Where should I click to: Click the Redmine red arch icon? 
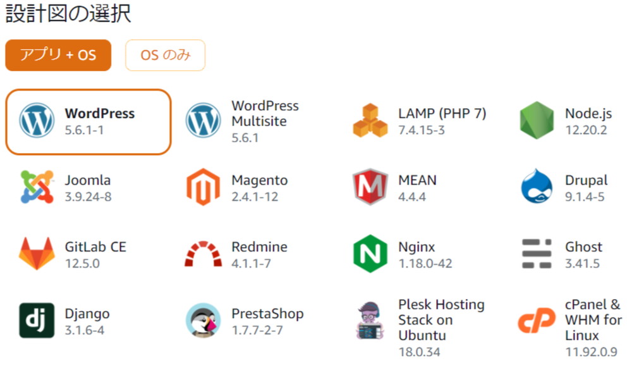203,254
